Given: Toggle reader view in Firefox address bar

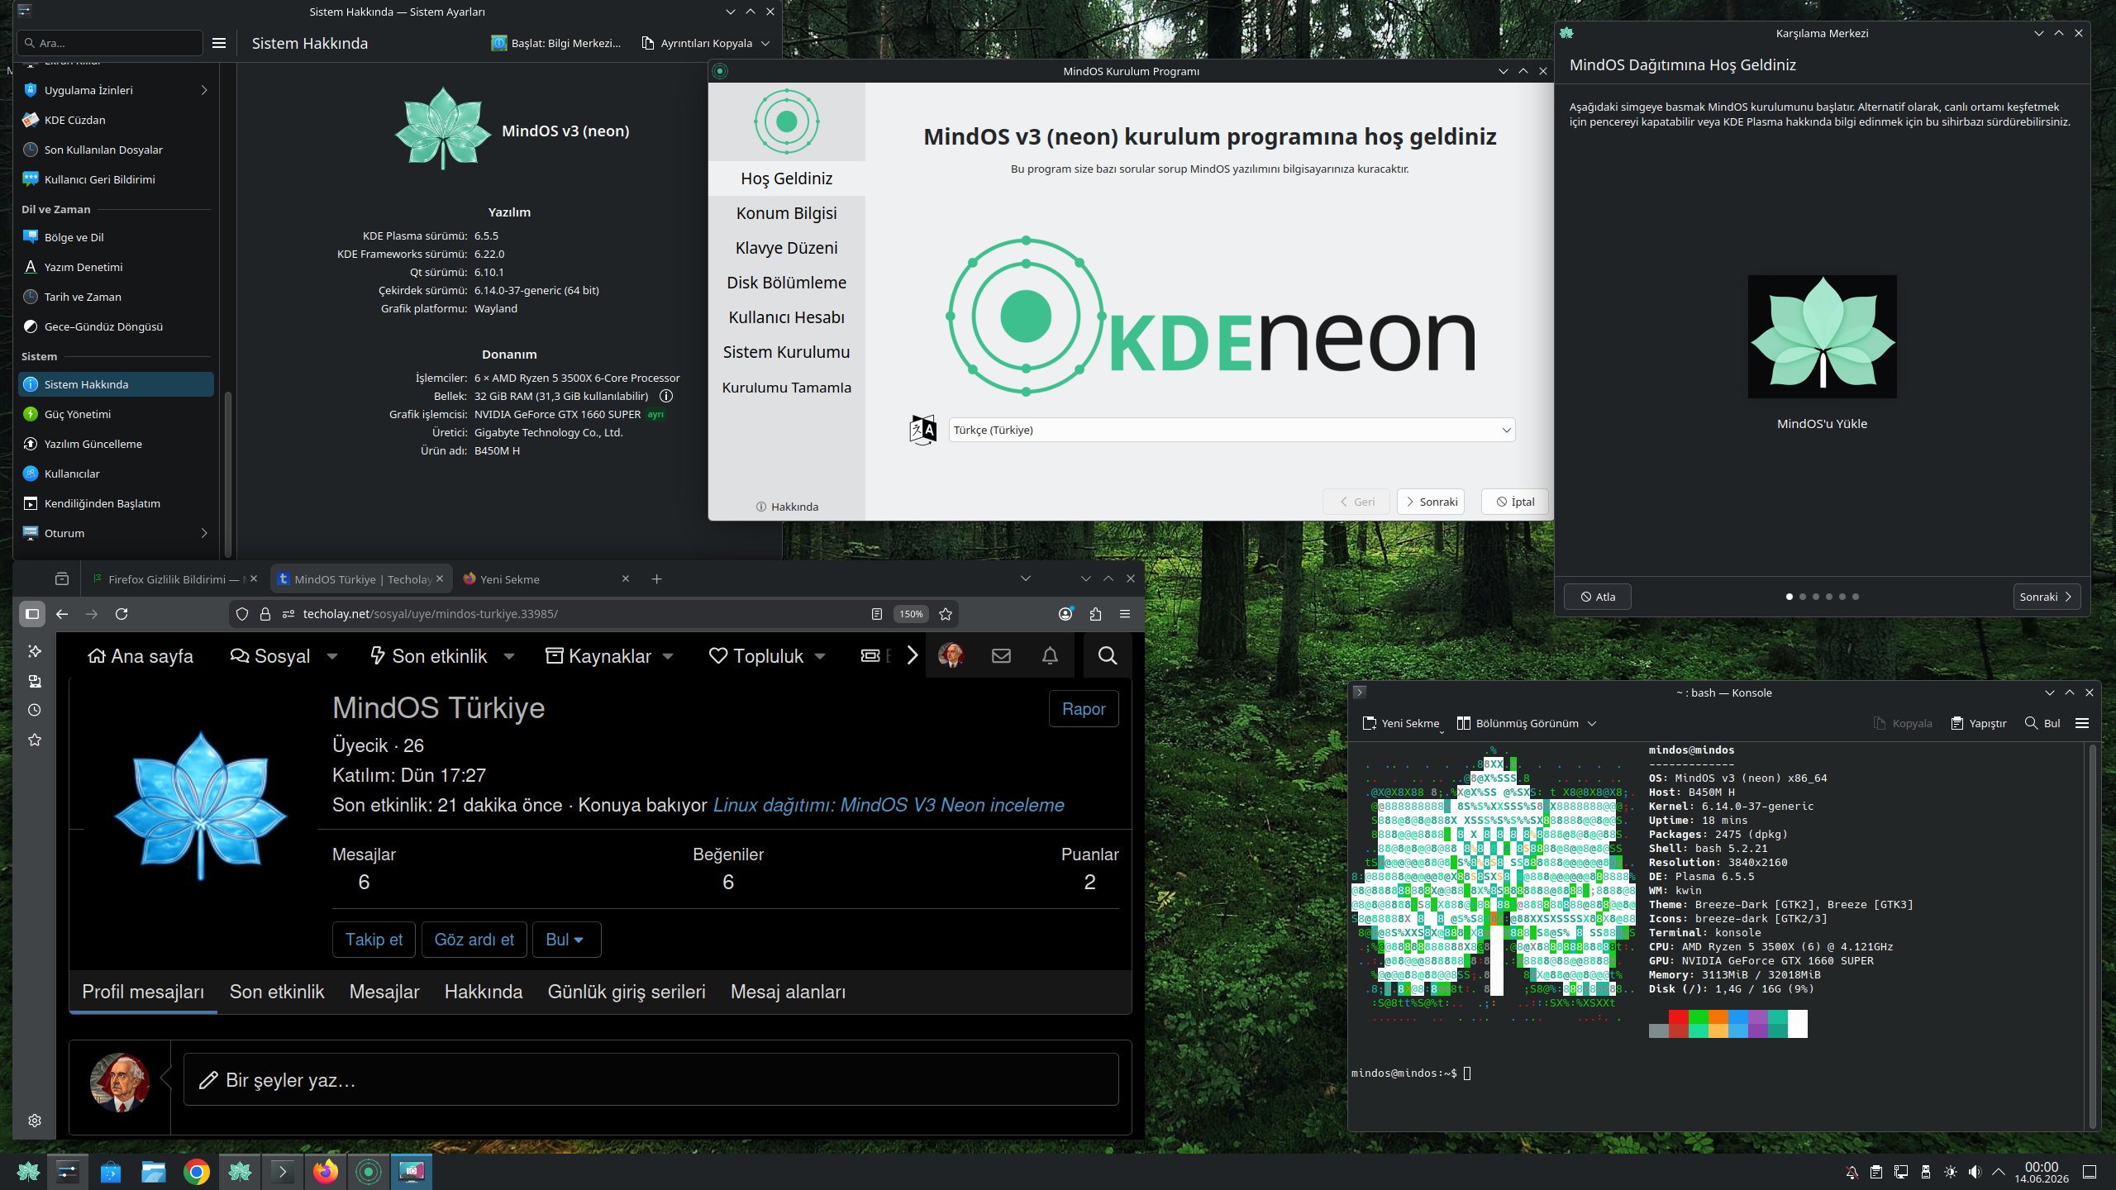Looking at the screenshot, I should click(877, 614).
